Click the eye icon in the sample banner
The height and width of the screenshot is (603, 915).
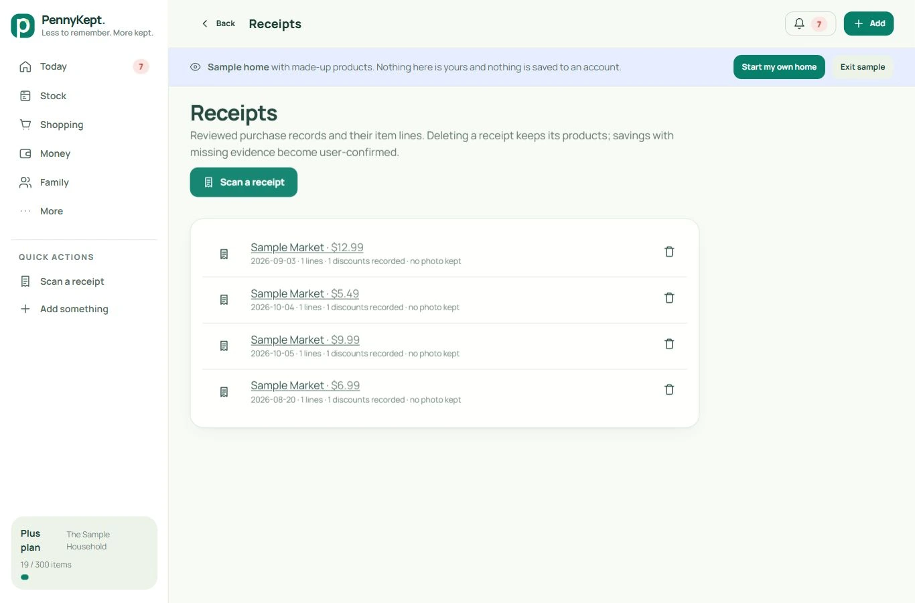pyautogui.click(x=196, y=67)
